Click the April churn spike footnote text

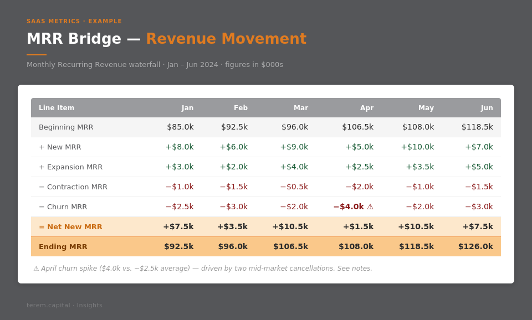pyautogui.click(x=206, y=269)
